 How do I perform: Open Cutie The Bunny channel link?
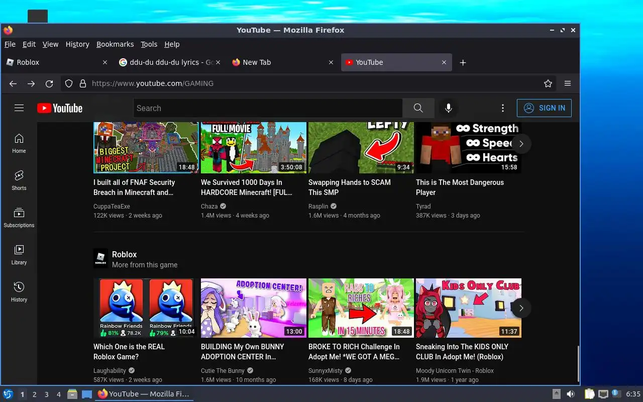(223, 371)
